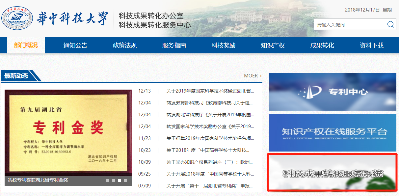The width and height of the screenshot is (399, 196).
Task: Click the 专利中心 banner
Action: pos(333,92)
